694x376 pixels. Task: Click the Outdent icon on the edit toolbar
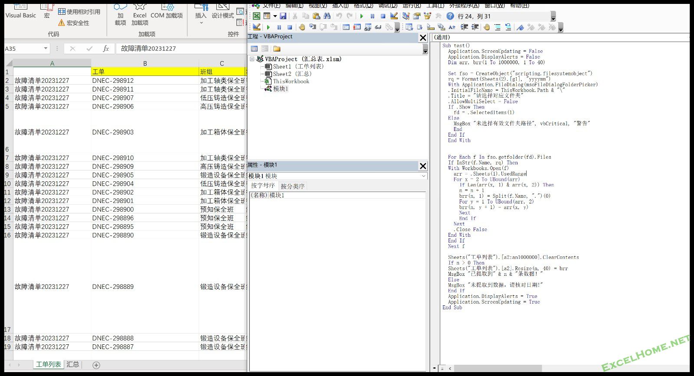coord(475,27)
